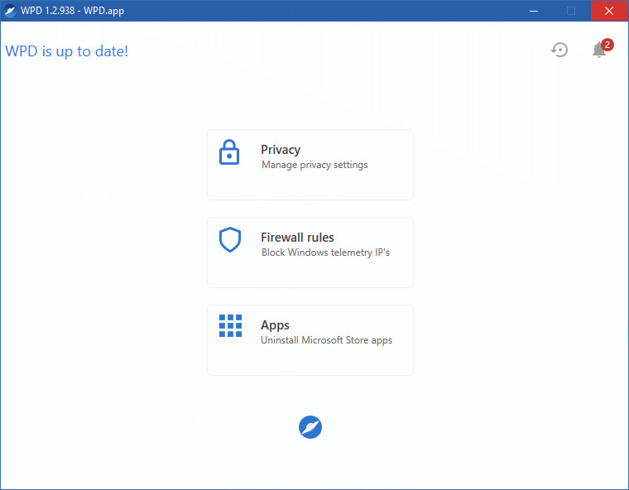
Task: Minimize the WPD window
Action: [534, 11]
